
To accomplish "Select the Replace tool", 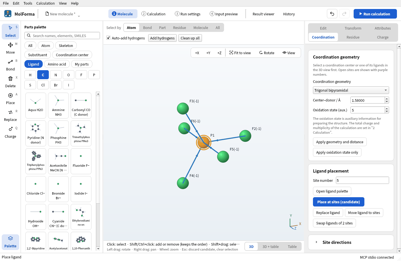I will pyautogui.click(x=10, y=115).
